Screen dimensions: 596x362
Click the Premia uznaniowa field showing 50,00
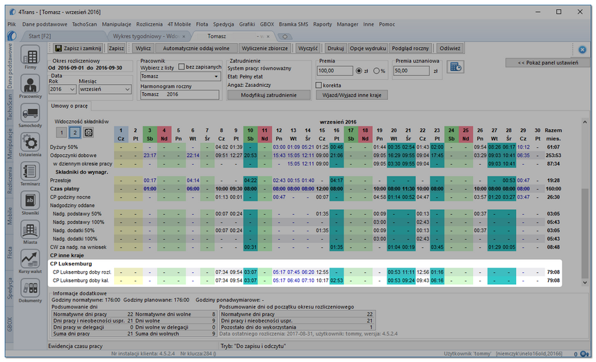point(412,71)
